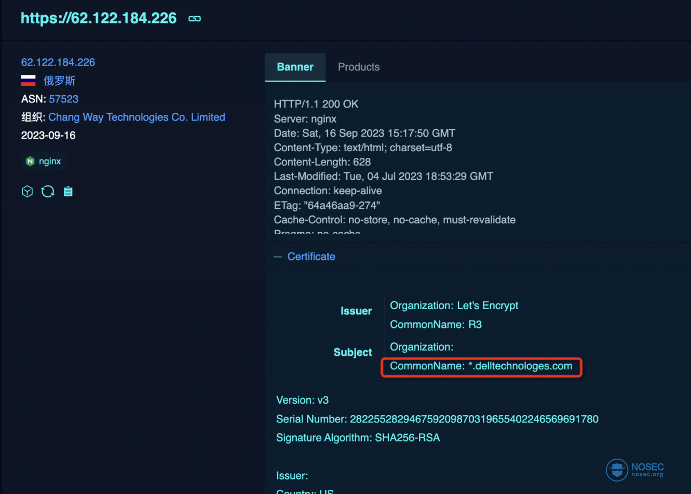691x494 pixels.
Task: Open the https://62.122.184.226 title link
Action: click(x=99, y=18)
